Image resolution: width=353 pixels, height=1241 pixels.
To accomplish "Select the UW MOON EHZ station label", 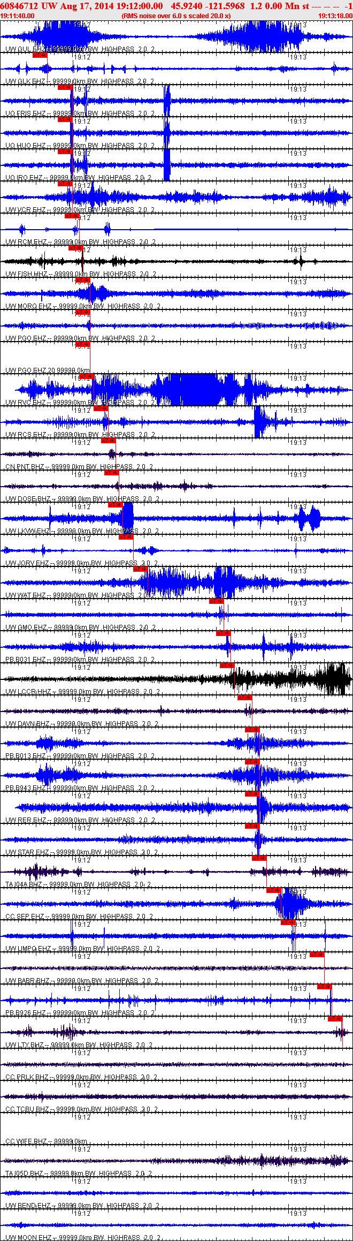I will click(27, 1238).
